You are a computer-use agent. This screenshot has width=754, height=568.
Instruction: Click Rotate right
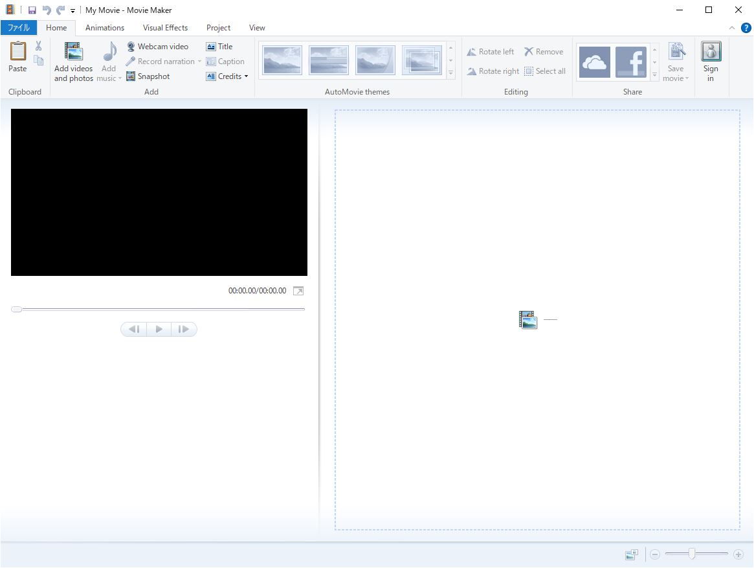[x=493, y=71]
